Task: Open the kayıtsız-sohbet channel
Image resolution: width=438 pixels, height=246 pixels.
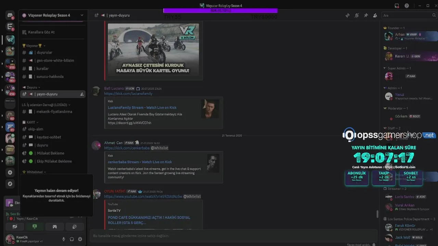Action: [53, 137]
